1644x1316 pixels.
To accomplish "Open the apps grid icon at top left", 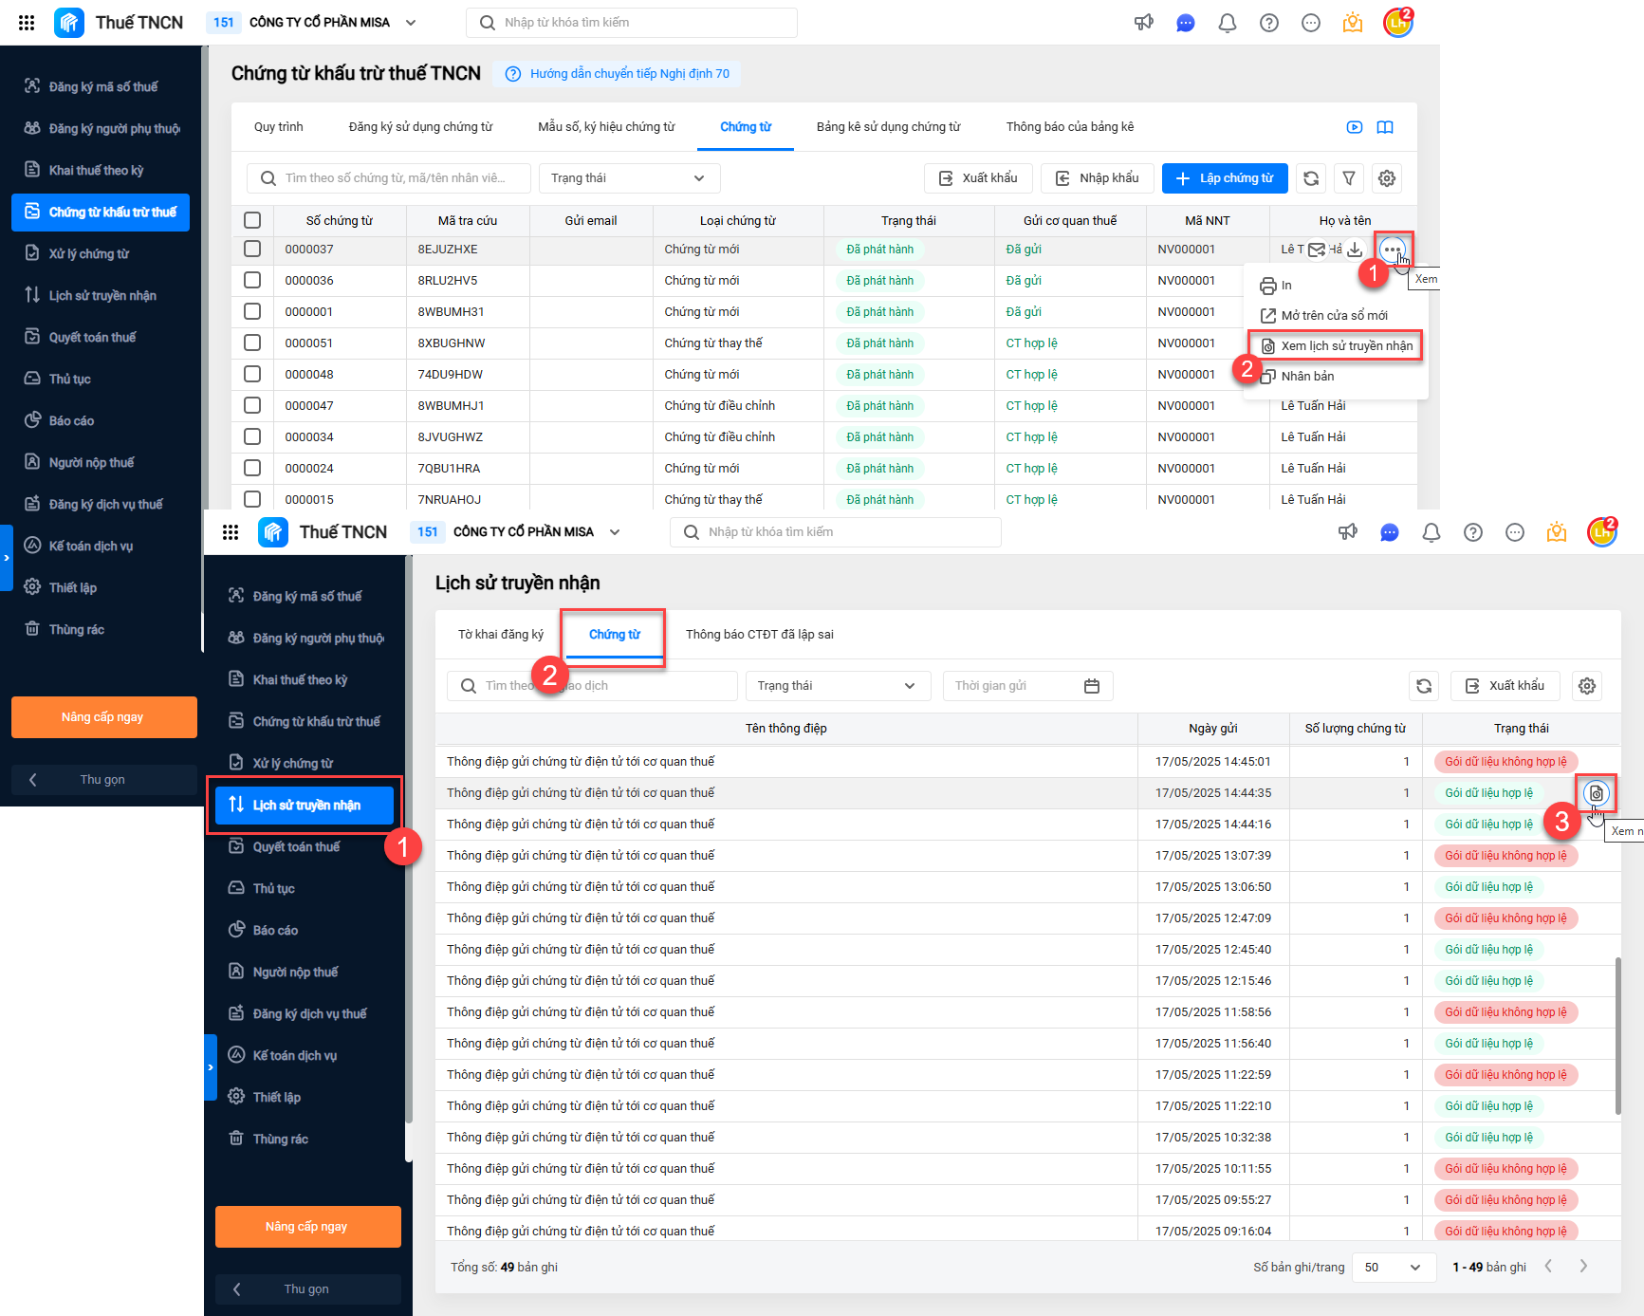I will point(27,23).
